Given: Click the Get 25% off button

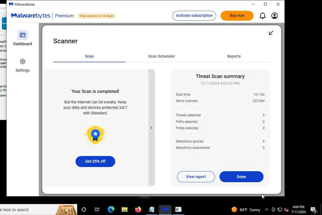Looking at the screenshot, I should 95,162.
